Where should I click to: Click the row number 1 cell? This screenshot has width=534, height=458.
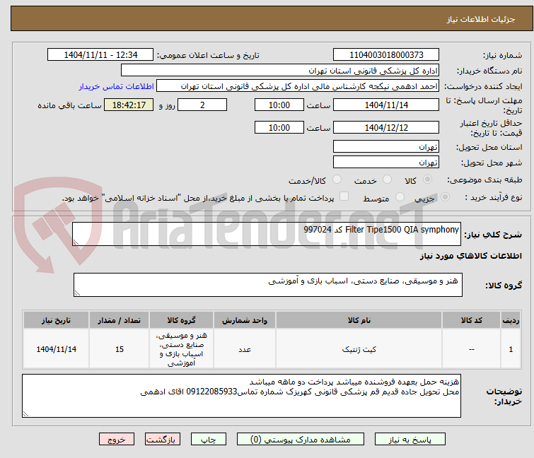[511, 349]
